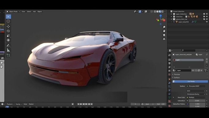This screenshot has height=118, width=209.
Task: Adjust Subsurface value slider 0.000
Action: tap(197, 101)
